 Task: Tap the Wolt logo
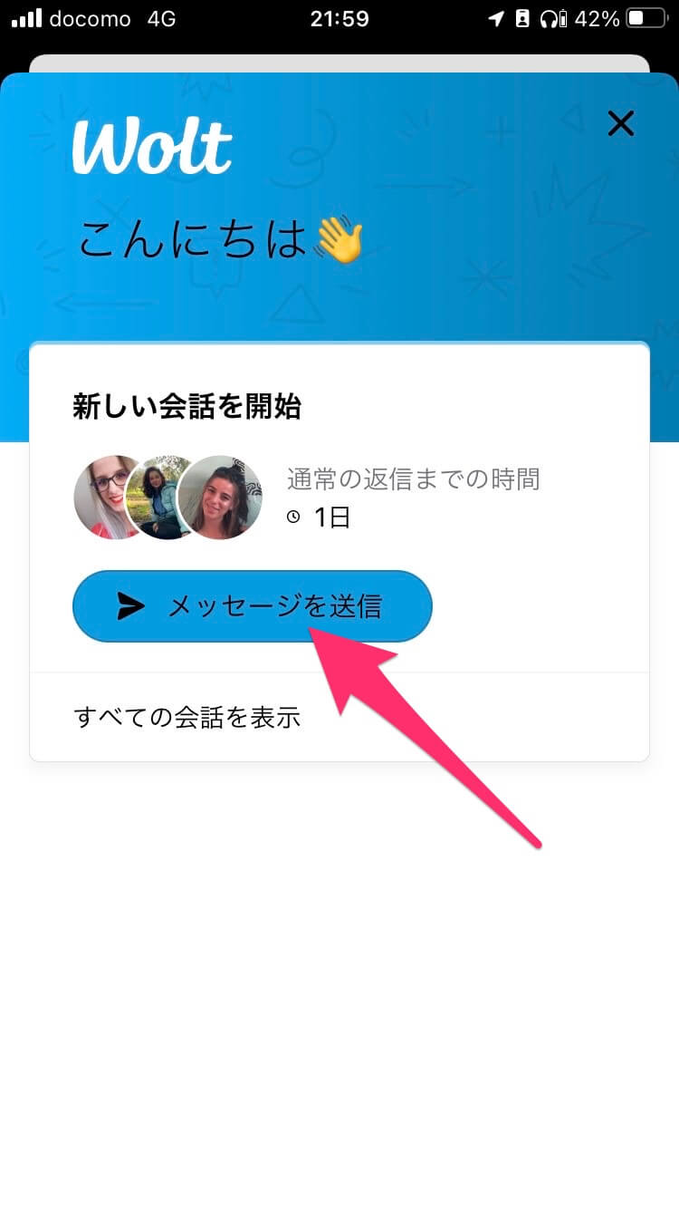pyautogui.click(x=152, y=148)
